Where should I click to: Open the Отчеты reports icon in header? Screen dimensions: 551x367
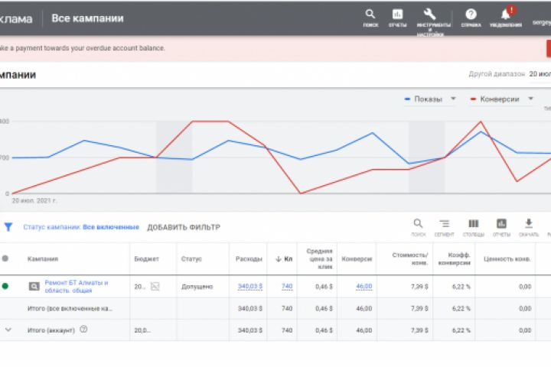[x=397, y=15]
